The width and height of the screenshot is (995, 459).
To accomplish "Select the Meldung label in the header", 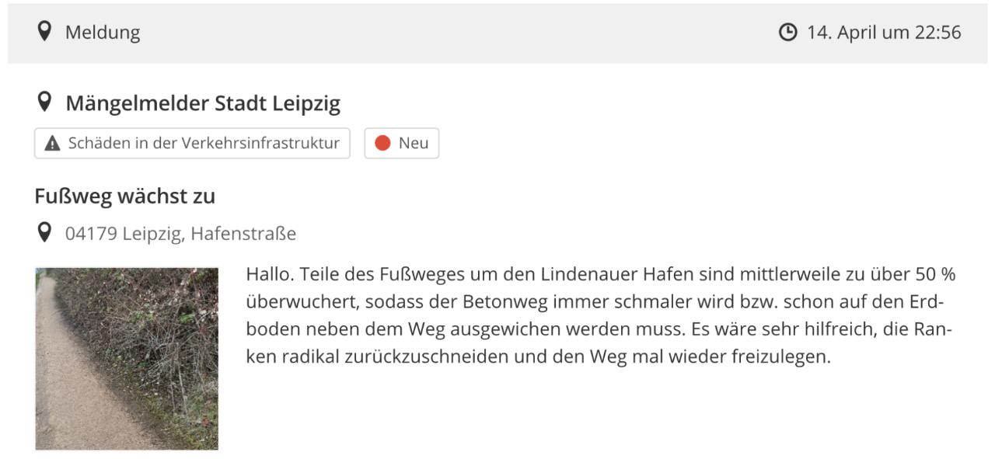I will click(103, 33).
